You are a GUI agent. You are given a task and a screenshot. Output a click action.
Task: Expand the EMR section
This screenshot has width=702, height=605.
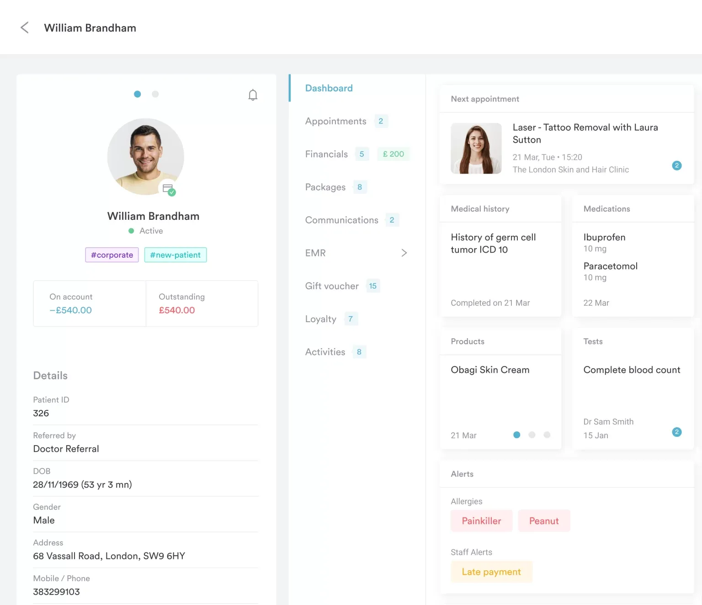(x=404, y=253)
